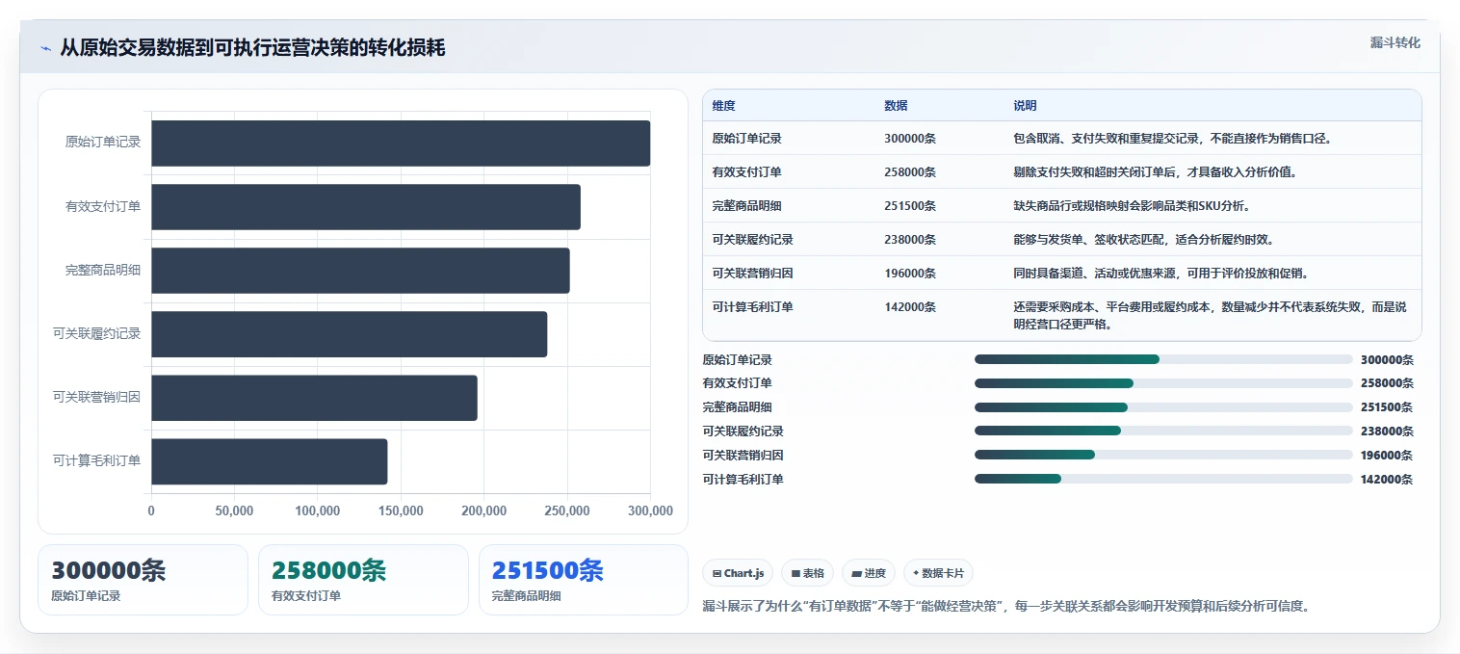Click the 可计算毛利订单 bar in the chart
This screenshot has height=654, width=1460.
[x=270, y=461]
